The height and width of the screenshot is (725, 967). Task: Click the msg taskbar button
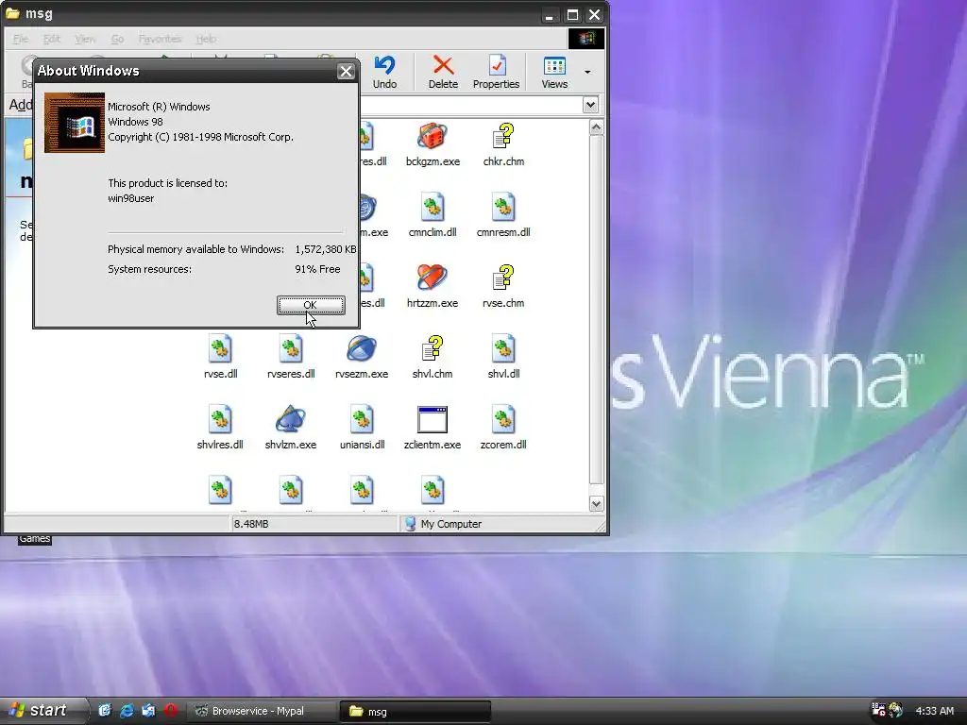(416, 711)
